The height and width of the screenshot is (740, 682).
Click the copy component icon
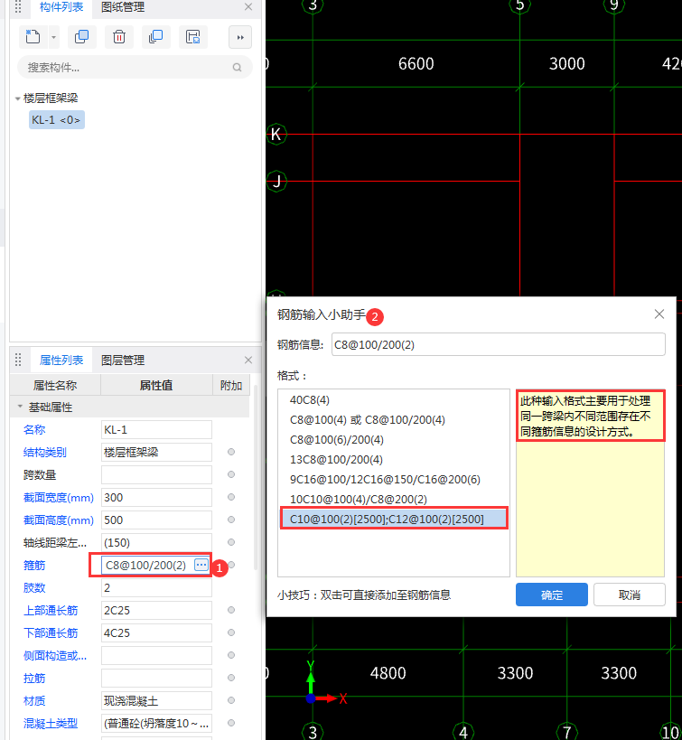(81, 37)
